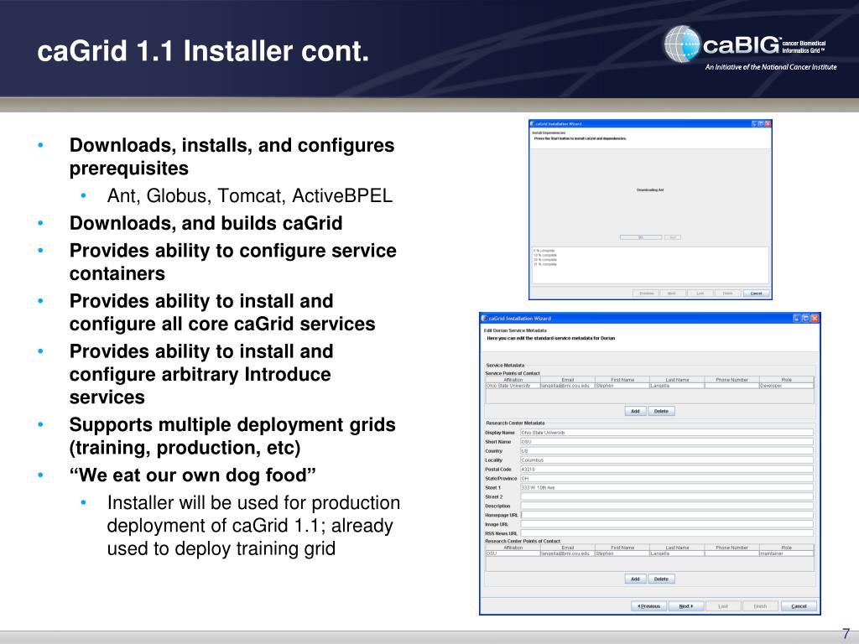This screenshot has width=859, height=644.
Task: Focus the empty Street 2 field
Action: coord(666,496)
